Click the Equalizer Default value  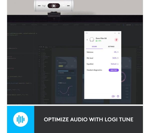pyautogui.click(x=114, y=64)
